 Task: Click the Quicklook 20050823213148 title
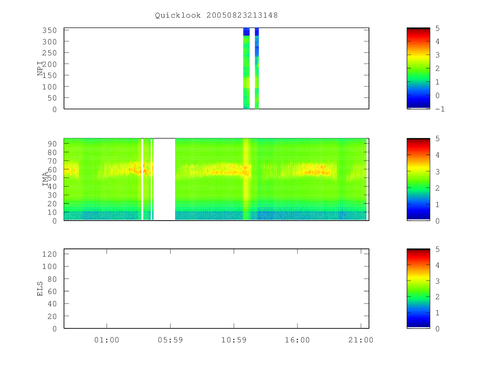pyautogui.click(x=216, y=16)
